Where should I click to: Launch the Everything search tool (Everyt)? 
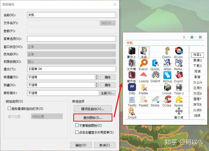[144, 63]
